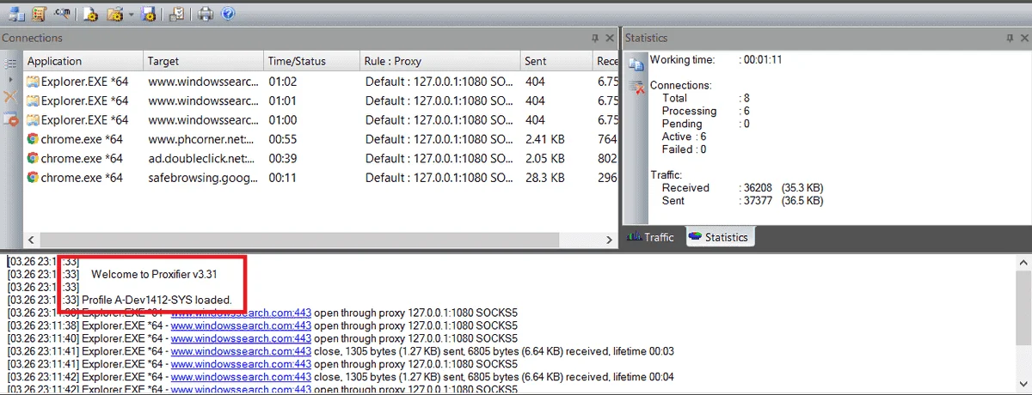
Task: Click the 2.05 KB sent value
Action: click(x=545, y=158)
